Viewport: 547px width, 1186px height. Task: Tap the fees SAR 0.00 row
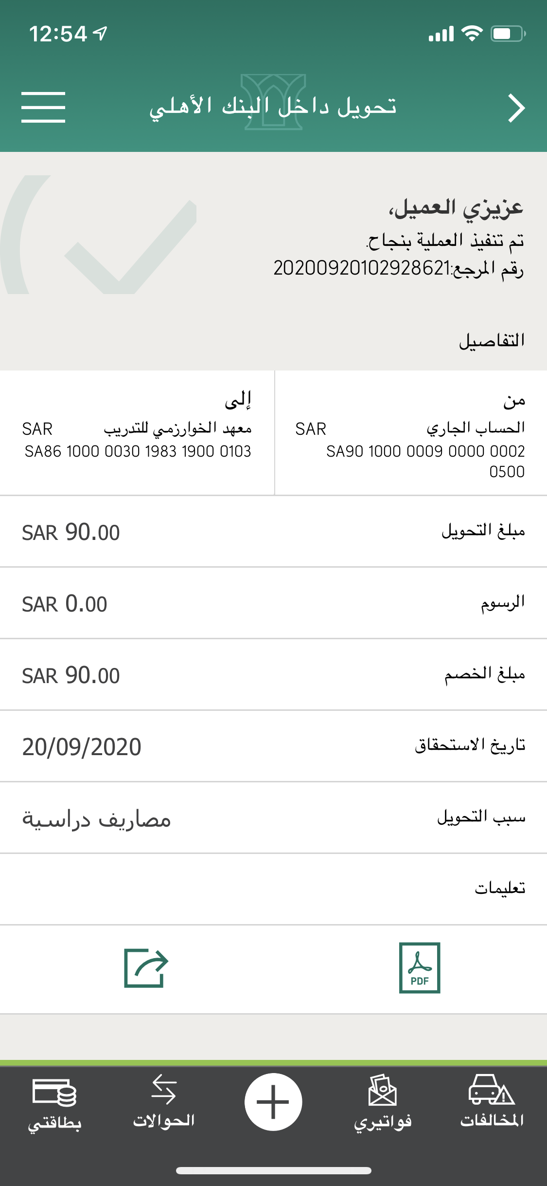tap(273, 603)
